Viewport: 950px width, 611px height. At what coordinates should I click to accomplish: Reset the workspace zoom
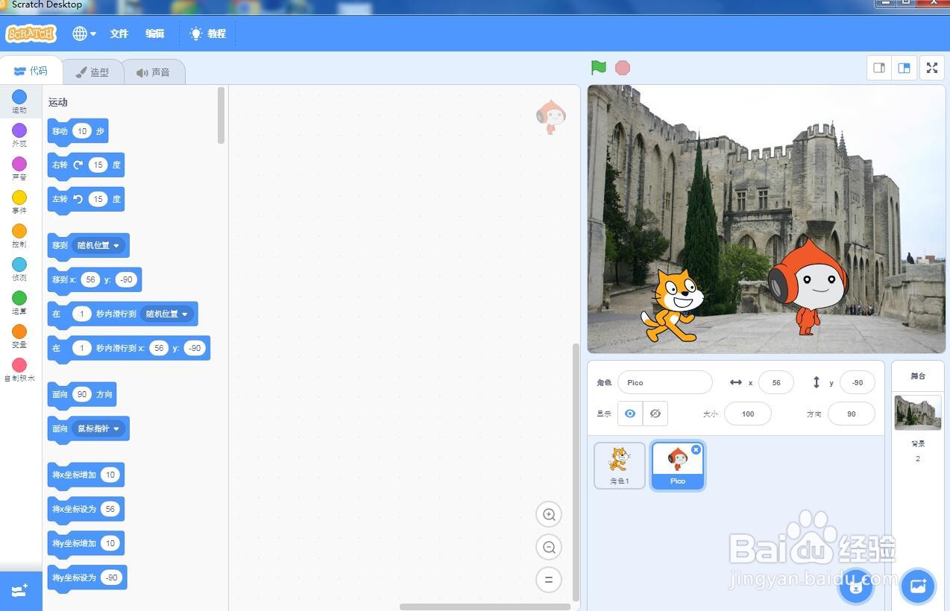pos(549,580)
